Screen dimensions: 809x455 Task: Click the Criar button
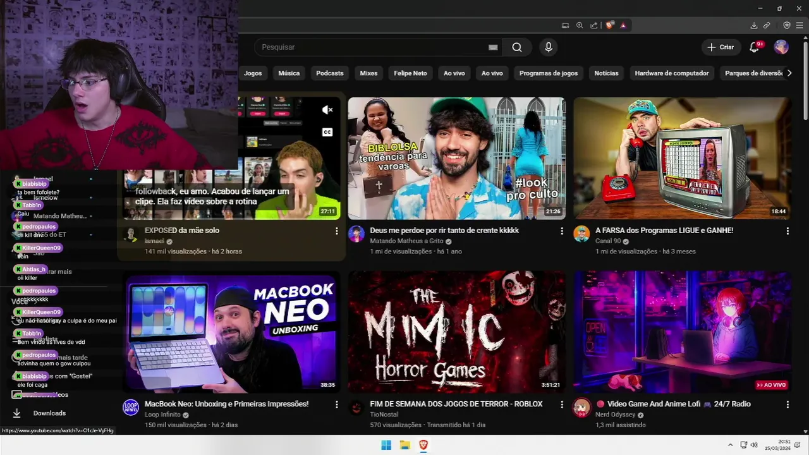pyautogui.click(x=721, y=47)
